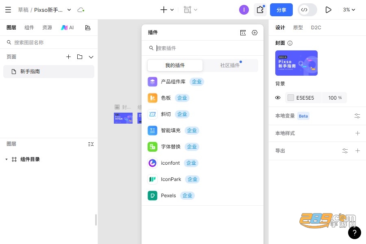Collapse all layers icon
The image size is (366, 244).
click(91, 144)
